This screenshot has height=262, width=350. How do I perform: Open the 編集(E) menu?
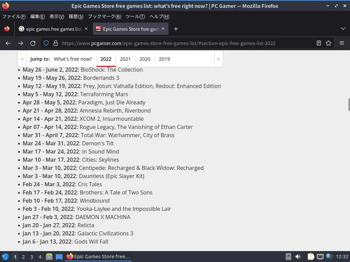[38, 16]
